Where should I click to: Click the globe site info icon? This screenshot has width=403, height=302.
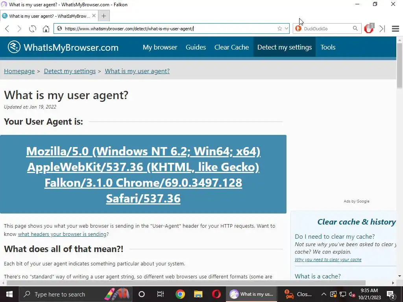tap(59, 28)
